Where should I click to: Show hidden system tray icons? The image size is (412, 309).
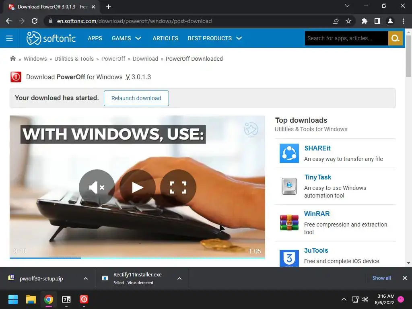[x=344, y=299]
